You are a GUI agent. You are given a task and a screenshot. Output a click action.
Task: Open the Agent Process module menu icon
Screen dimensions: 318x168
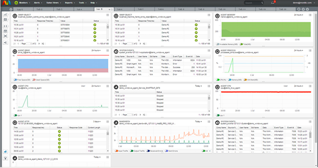[310, 51]
